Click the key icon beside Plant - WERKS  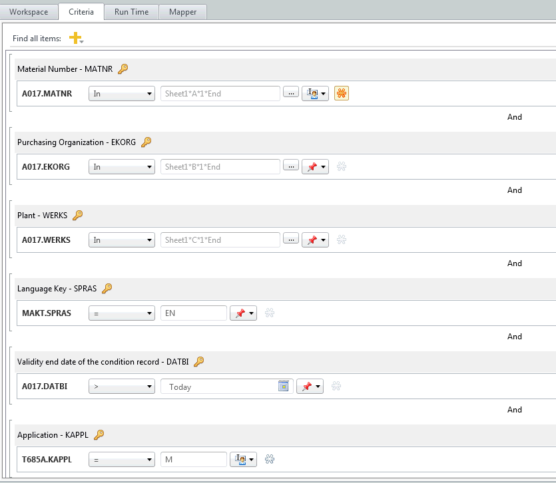(x=78, y=215)
